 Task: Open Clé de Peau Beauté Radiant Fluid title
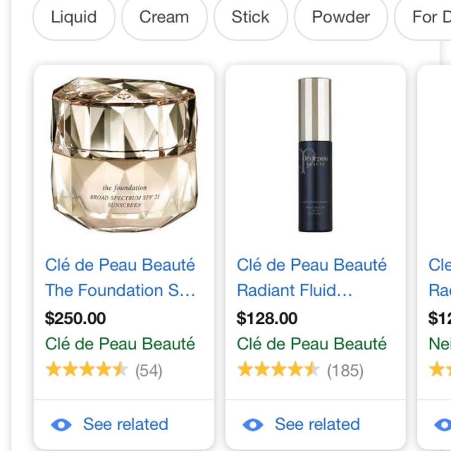point(311,277)
